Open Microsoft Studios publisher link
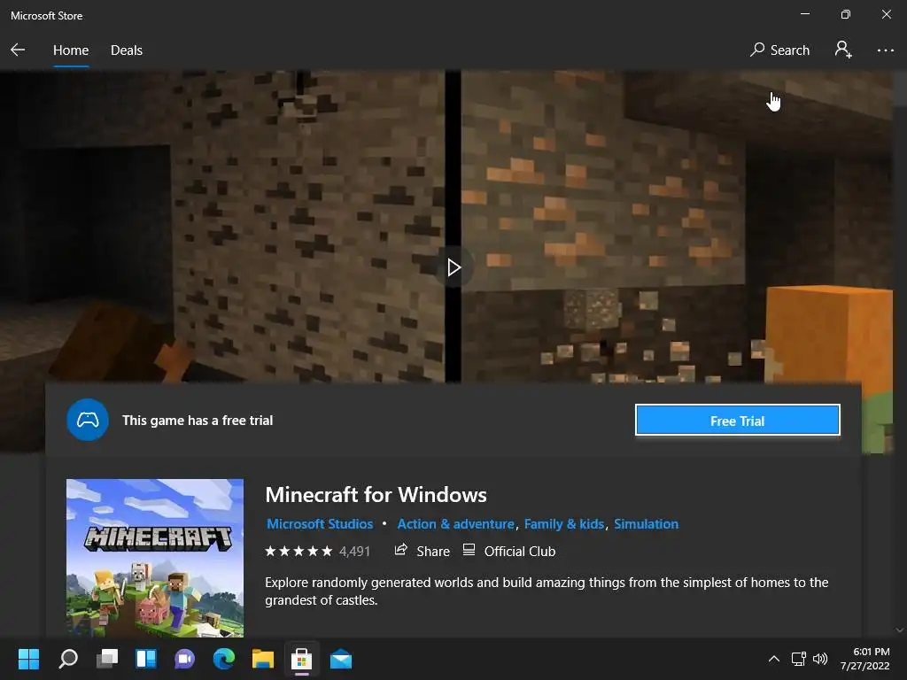The height and width of the screenshot is (680, 907). (320, 524)
